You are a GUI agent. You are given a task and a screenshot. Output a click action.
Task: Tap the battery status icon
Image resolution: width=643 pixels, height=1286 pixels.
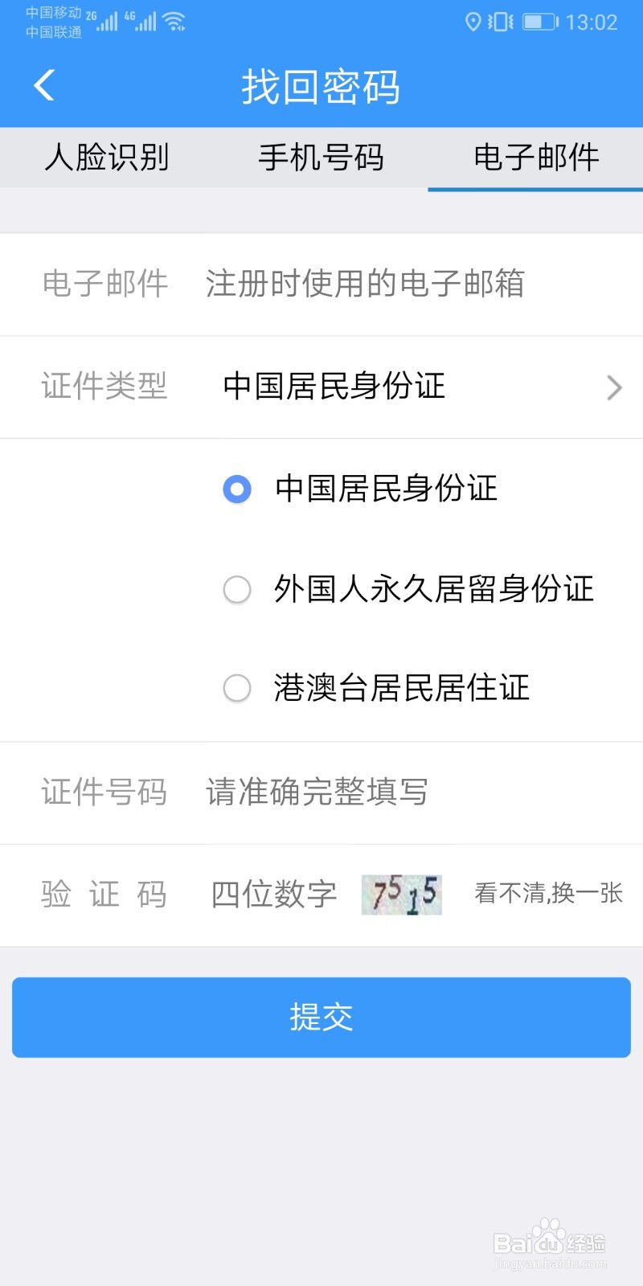coord(540,23)
